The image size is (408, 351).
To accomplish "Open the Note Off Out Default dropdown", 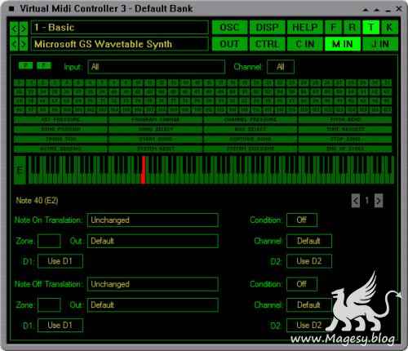I will tap(153, 305).
